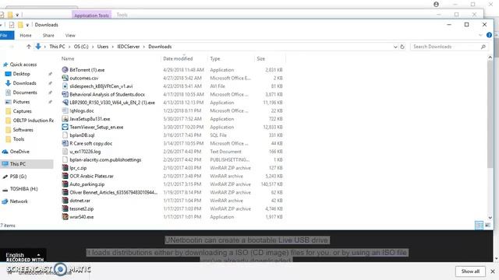
Task: Select bplan-alacrity.com.publishsettings file name
Action: [105, 159]
